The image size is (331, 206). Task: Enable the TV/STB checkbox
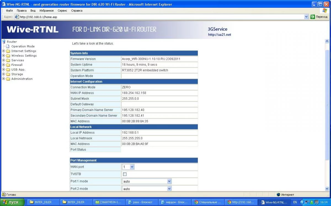point(125,174)
